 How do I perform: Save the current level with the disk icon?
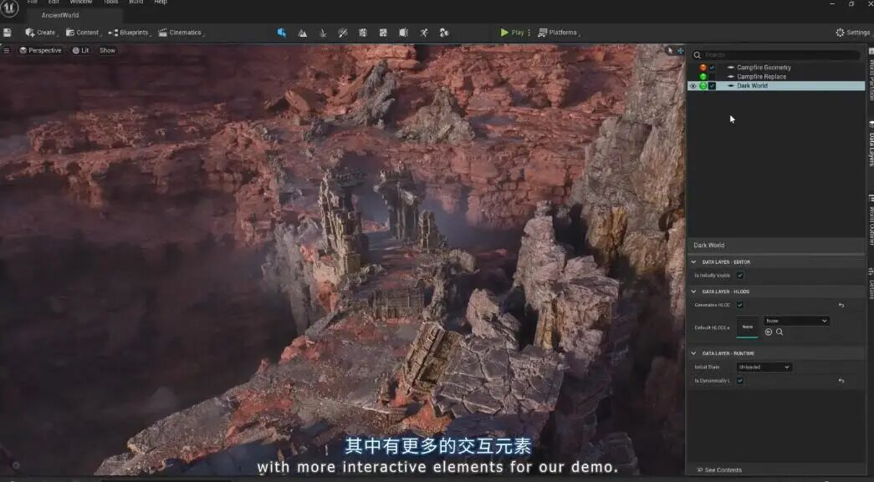coord(8,33)
